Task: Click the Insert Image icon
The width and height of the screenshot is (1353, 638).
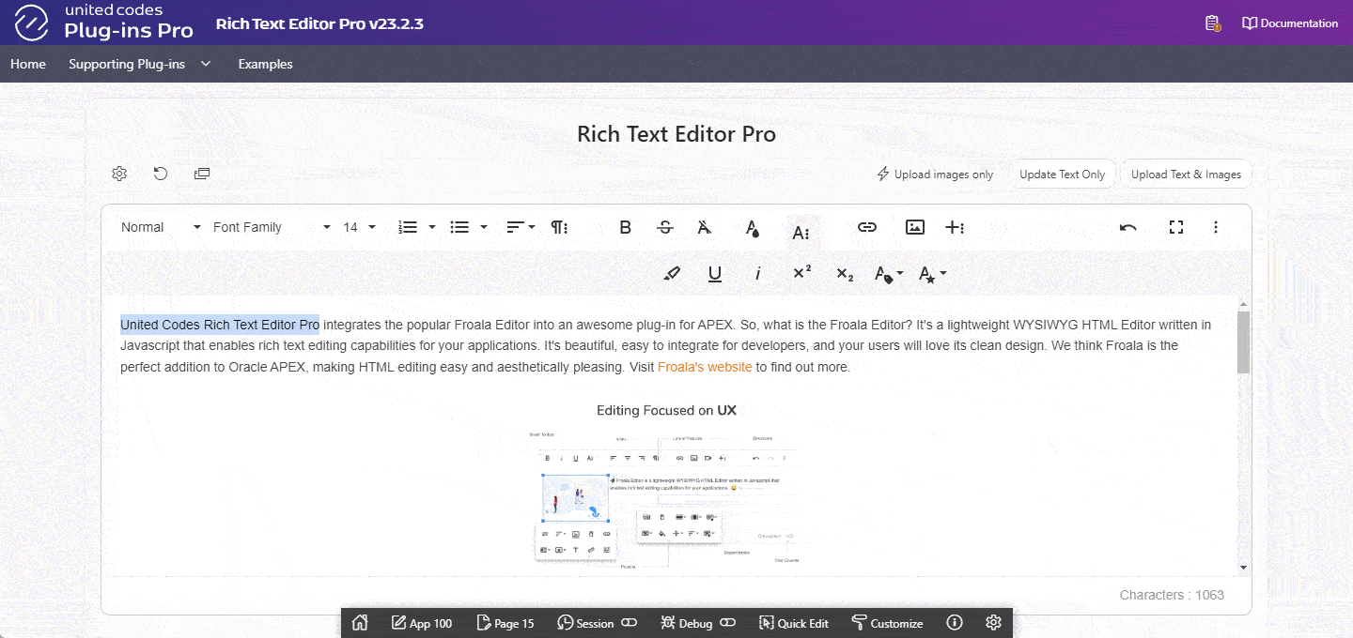Action: pos(915,227)
